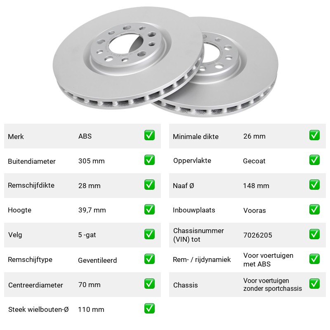Click the checkmark beside Inbouwplaats Vooras
This screenshot has width=330, height=330.
(314, 210)
